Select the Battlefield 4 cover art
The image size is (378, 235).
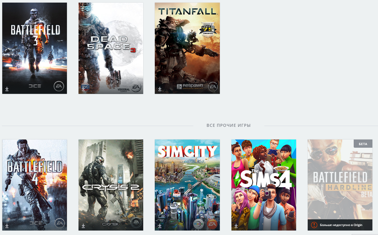(x=34, y=185)
